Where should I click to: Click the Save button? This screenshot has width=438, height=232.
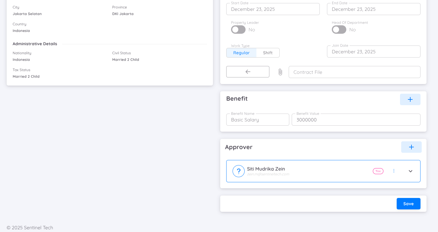click(408, 204)
